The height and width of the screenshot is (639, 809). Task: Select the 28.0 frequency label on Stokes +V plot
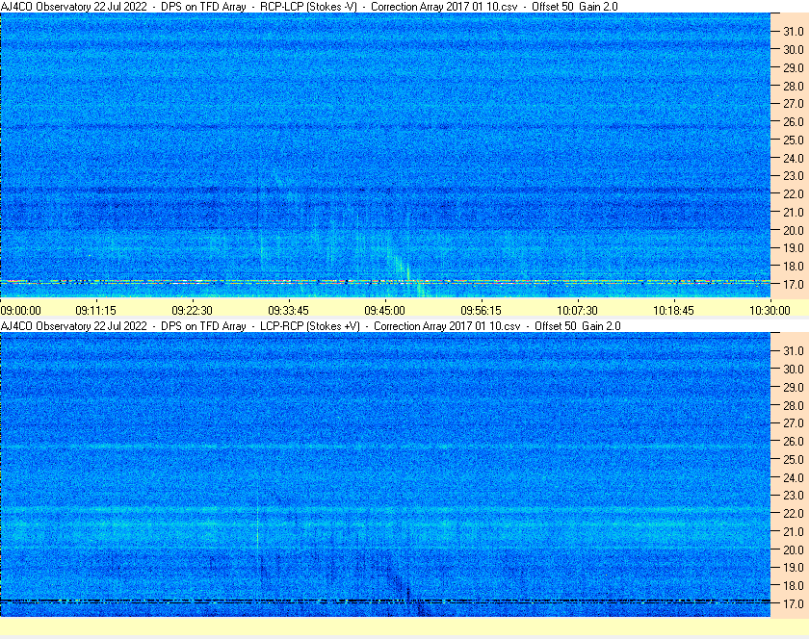pos(794,405)
